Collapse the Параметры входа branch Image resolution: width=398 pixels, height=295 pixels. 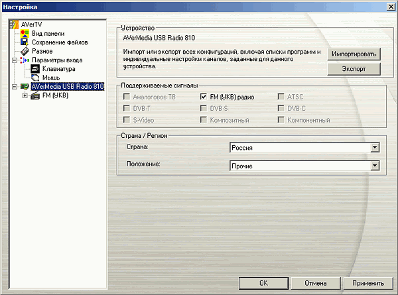15,60
